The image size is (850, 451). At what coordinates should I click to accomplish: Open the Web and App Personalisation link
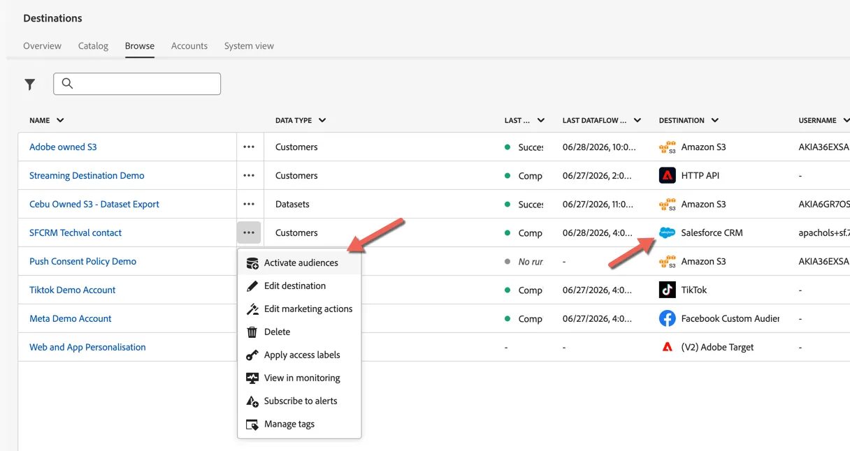pos(87,348)
